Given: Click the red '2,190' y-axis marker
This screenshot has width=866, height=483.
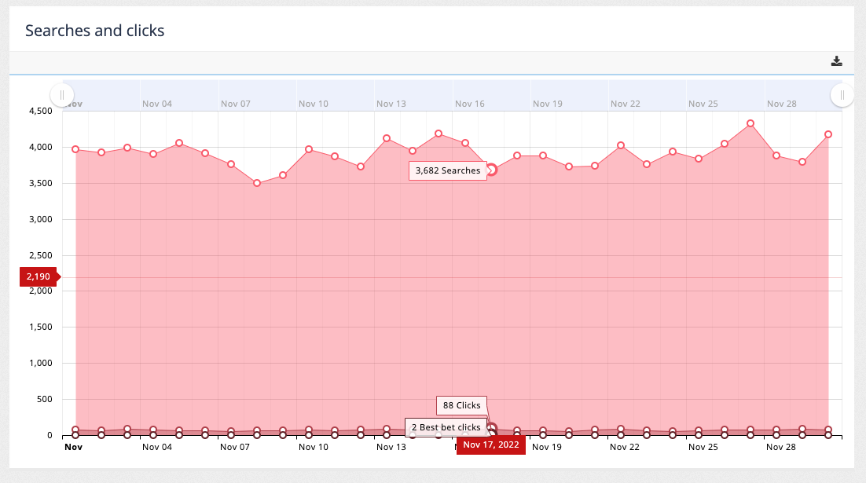Looking at the screenshot, I should pos(36,276).
